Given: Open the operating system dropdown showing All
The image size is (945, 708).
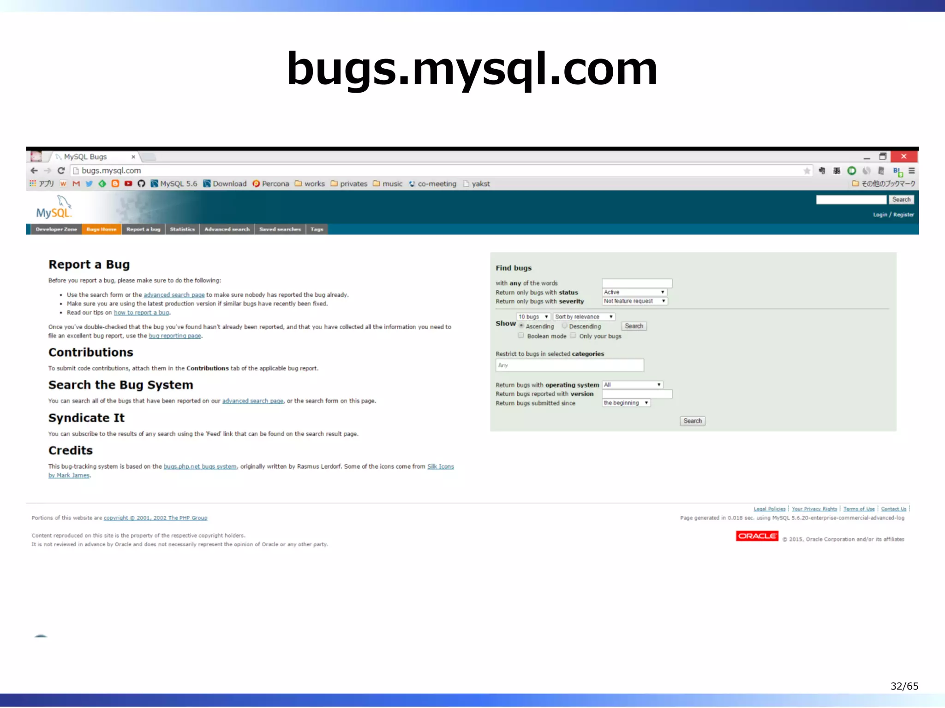Looking at the screenshot, I should click(633, 384).
